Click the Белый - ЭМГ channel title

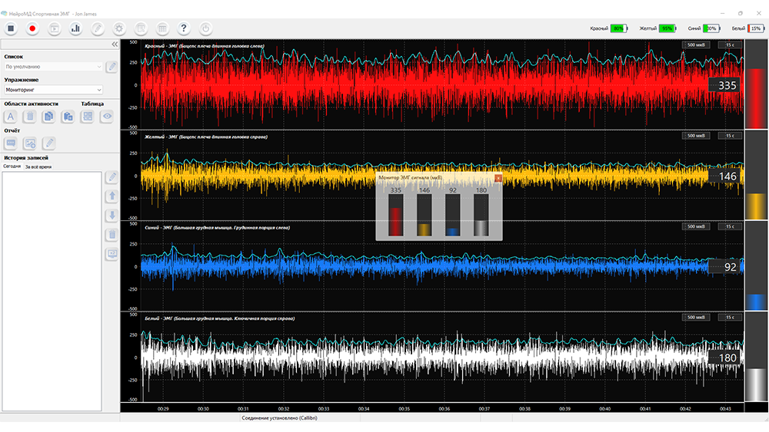[x=219, y=318]
